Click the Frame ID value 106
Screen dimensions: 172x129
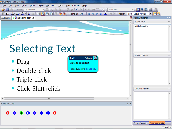pyautogui.click(x=81, y=14)
